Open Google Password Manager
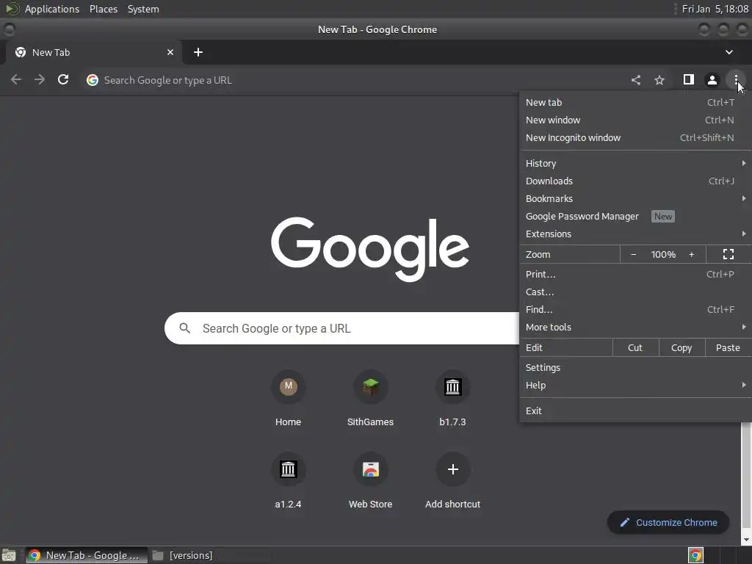The image size is (752, 564). (635, 217)
